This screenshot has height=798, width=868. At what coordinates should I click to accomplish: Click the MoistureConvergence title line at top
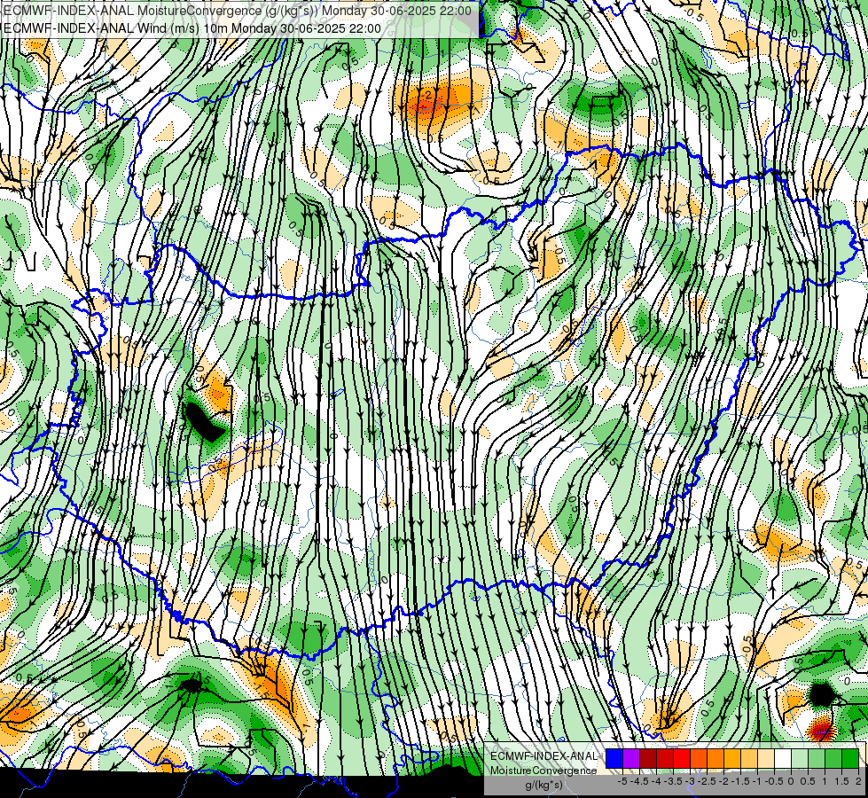point(237,11)
